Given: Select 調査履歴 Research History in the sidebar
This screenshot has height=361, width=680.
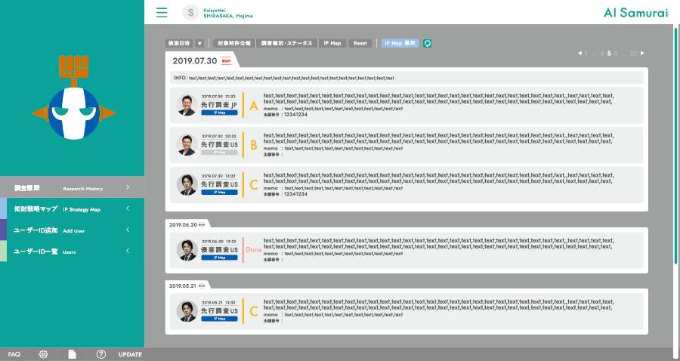Looking at the screenshot, I should (72, 187).
